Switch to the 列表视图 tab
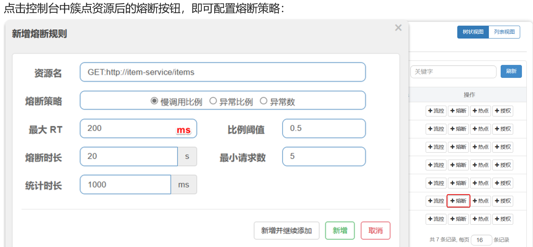The image size is (533, 247). [x=504, y=32]
